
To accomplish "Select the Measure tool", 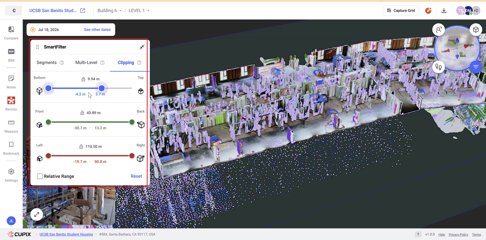I will pos(11,126).
